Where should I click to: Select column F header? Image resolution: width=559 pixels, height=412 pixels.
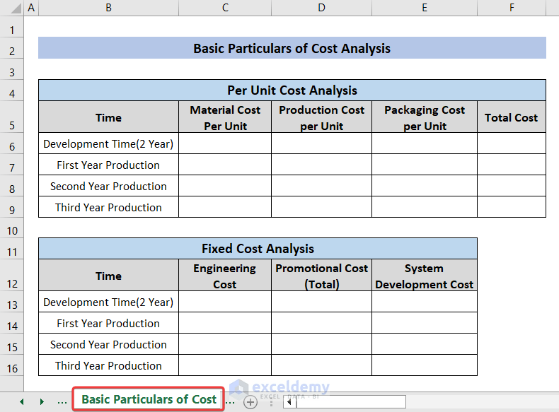pyautogui.click(x=512, y=8)
